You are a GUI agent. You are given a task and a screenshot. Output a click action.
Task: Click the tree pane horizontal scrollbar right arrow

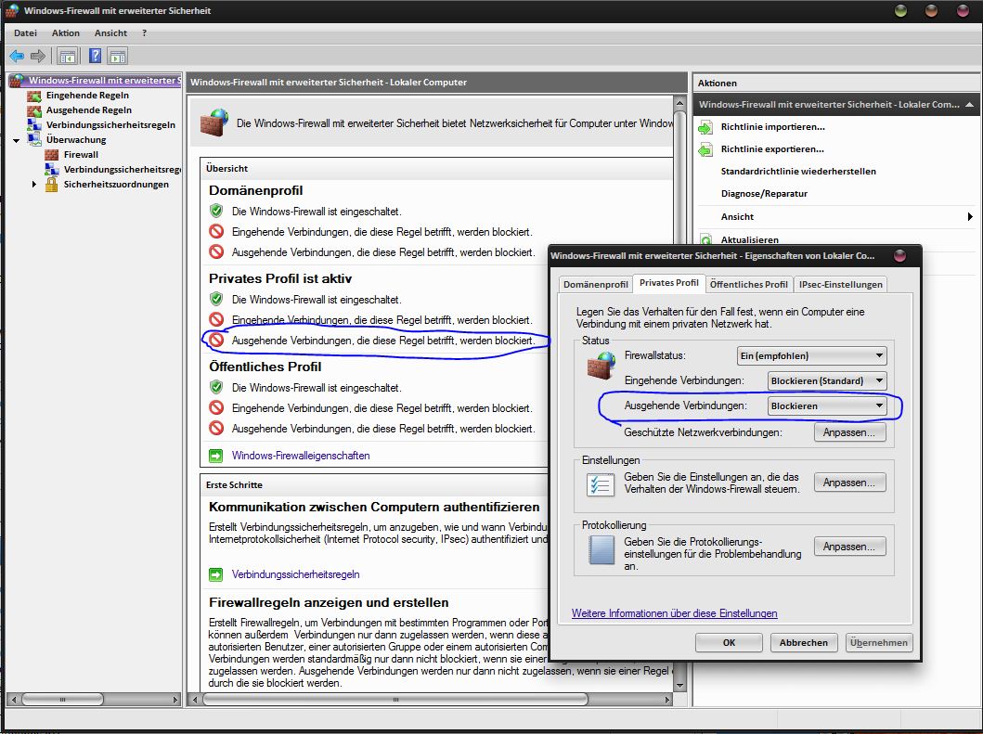pos(175,699)
